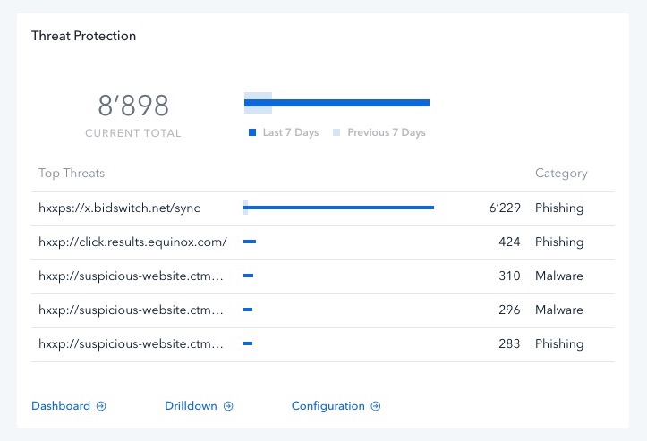Click the 8'898 current total number
This screenshot has height=441, width=647.
coord(133,106)
